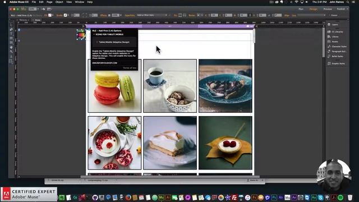Select the Hand tool in toolbox
This screenshot has width=359, height=202.
(x=11, y=47)
